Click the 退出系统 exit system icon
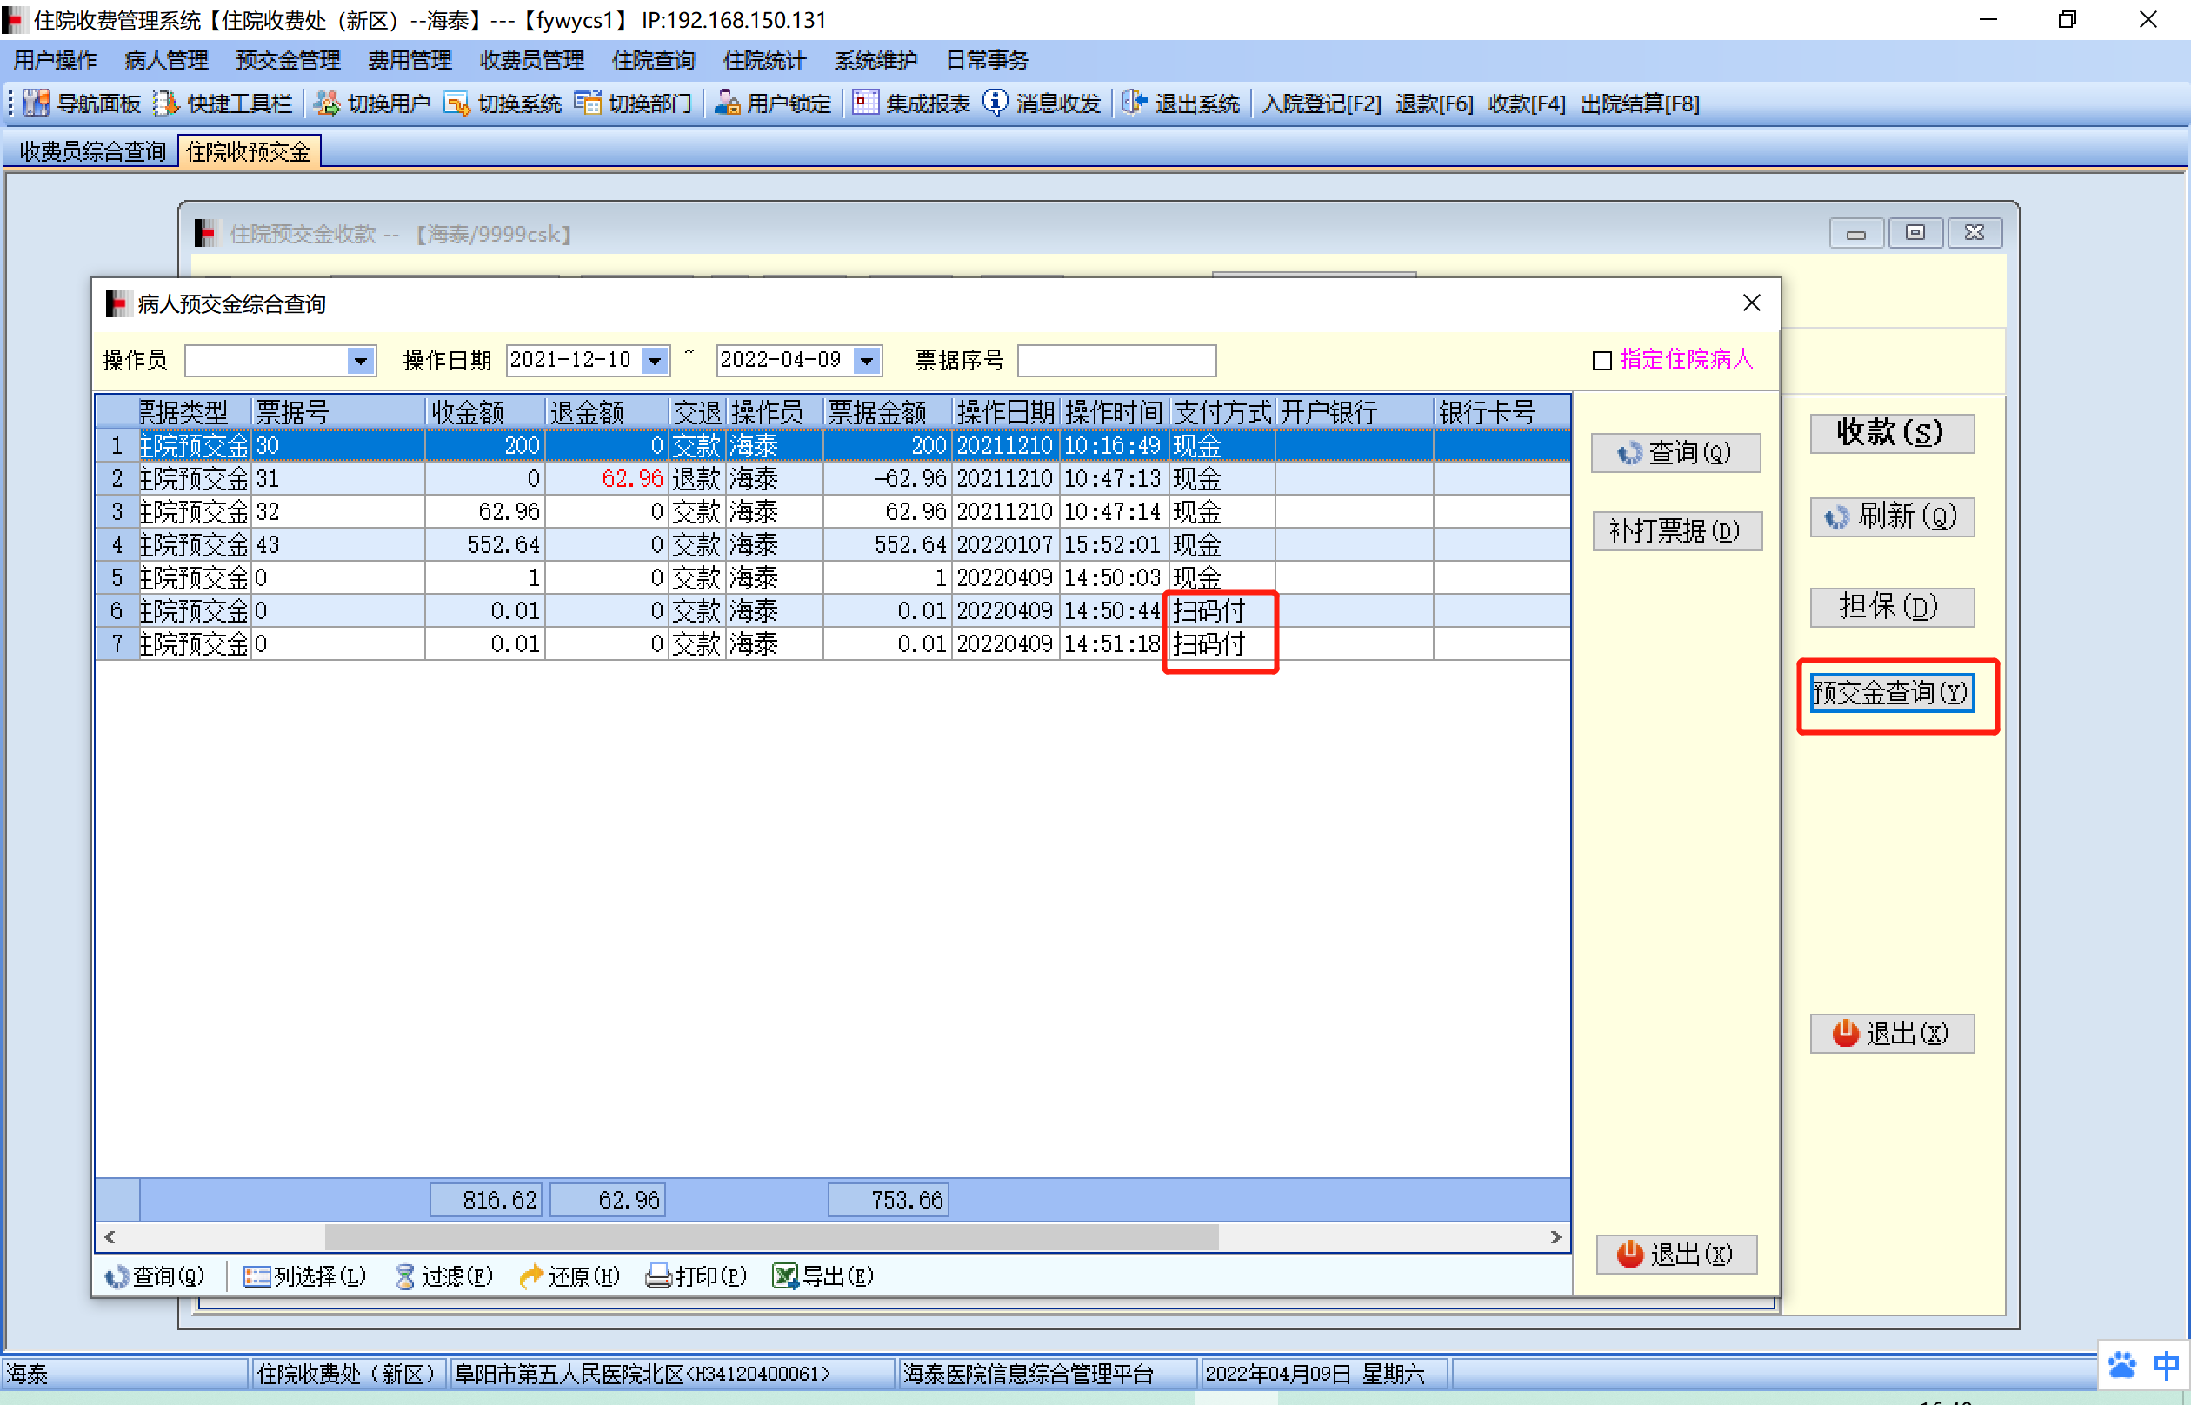The width and height of the screenshot is (2191, 1405). click(1134, 103)
